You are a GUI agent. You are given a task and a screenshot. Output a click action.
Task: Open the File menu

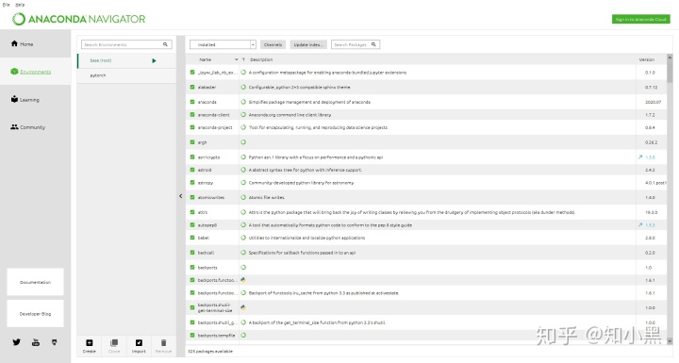[6, 5]
